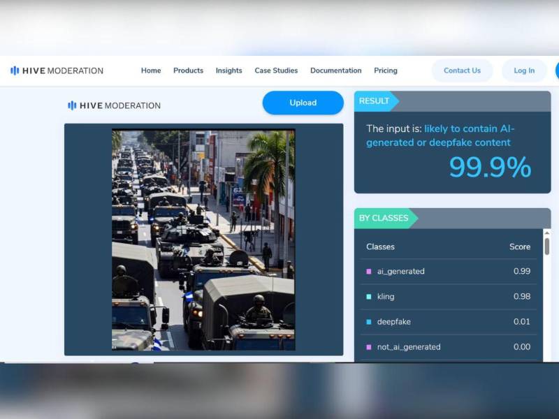The image size is (559, 419).
Task: Click the Hive Moderation logo in the top navbar
Action: [x=57, y=71]
